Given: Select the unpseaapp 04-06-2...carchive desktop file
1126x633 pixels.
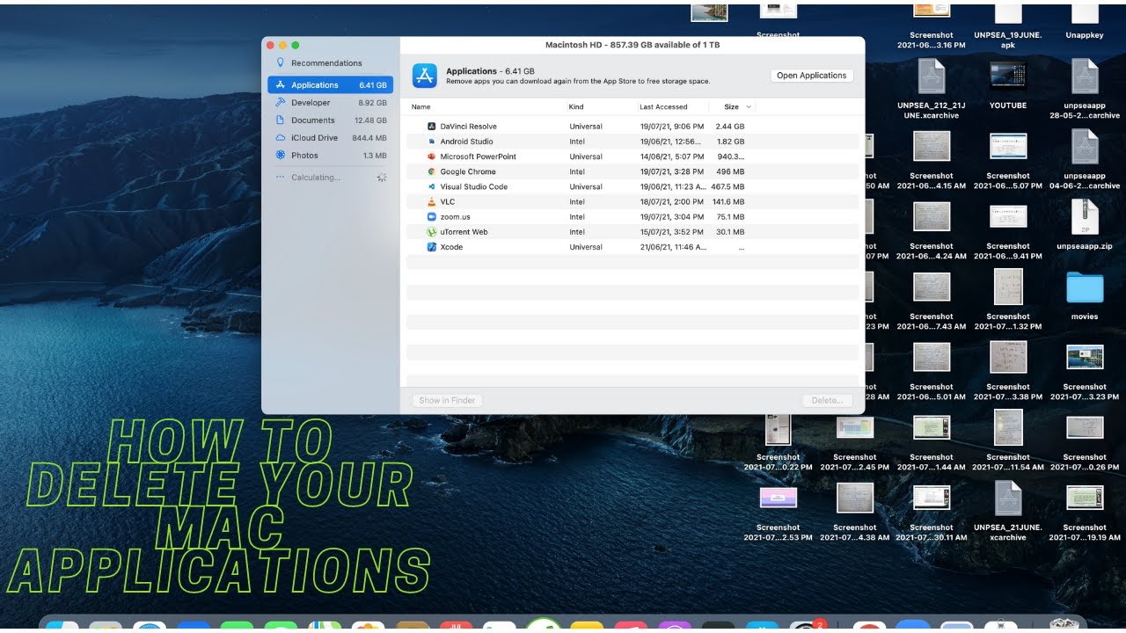Looking at the screenshot, I should point(1085,159).
